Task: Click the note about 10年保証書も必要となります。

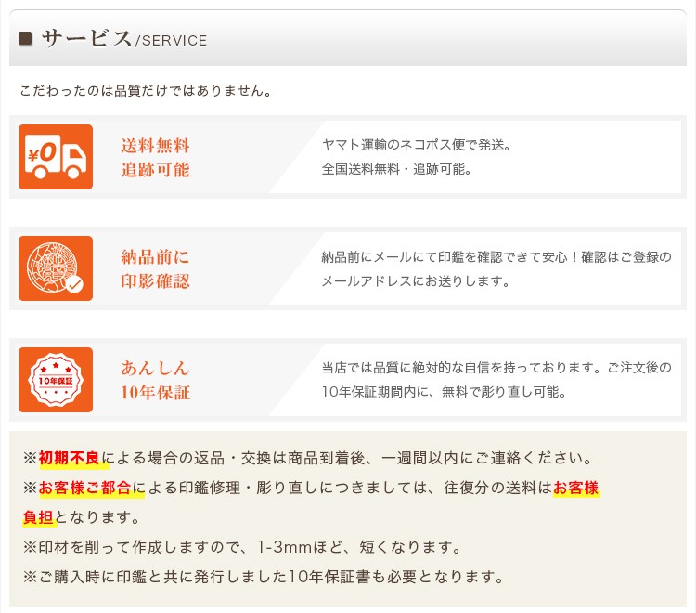Action: [x=264, y=577]
